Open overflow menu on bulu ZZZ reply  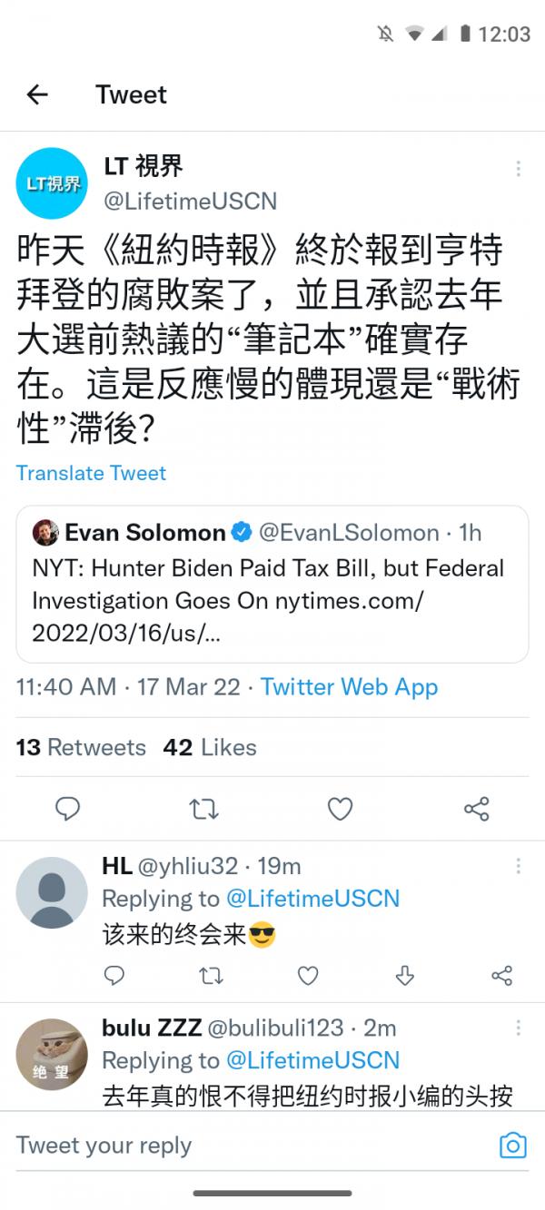point(518,1028)
